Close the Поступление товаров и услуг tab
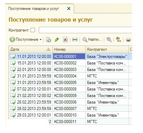Screen dimensions: 143x133 pyautogui.click(x=69, y=9)
